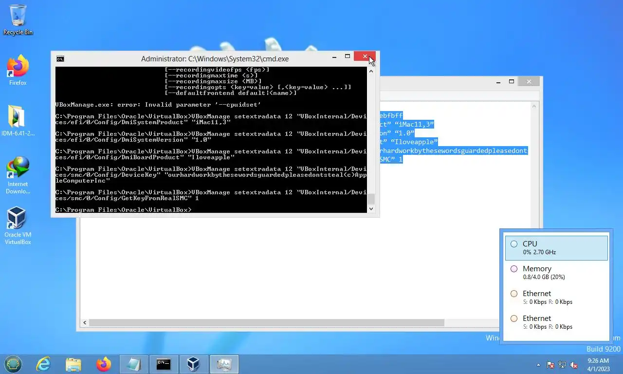Click the muted volume tray icon

[574, 365]
